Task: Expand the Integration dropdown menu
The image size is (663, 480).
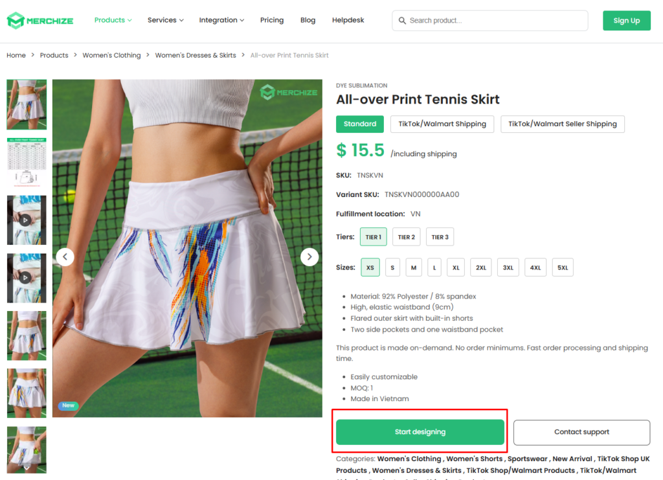Action: pos(221,20)
